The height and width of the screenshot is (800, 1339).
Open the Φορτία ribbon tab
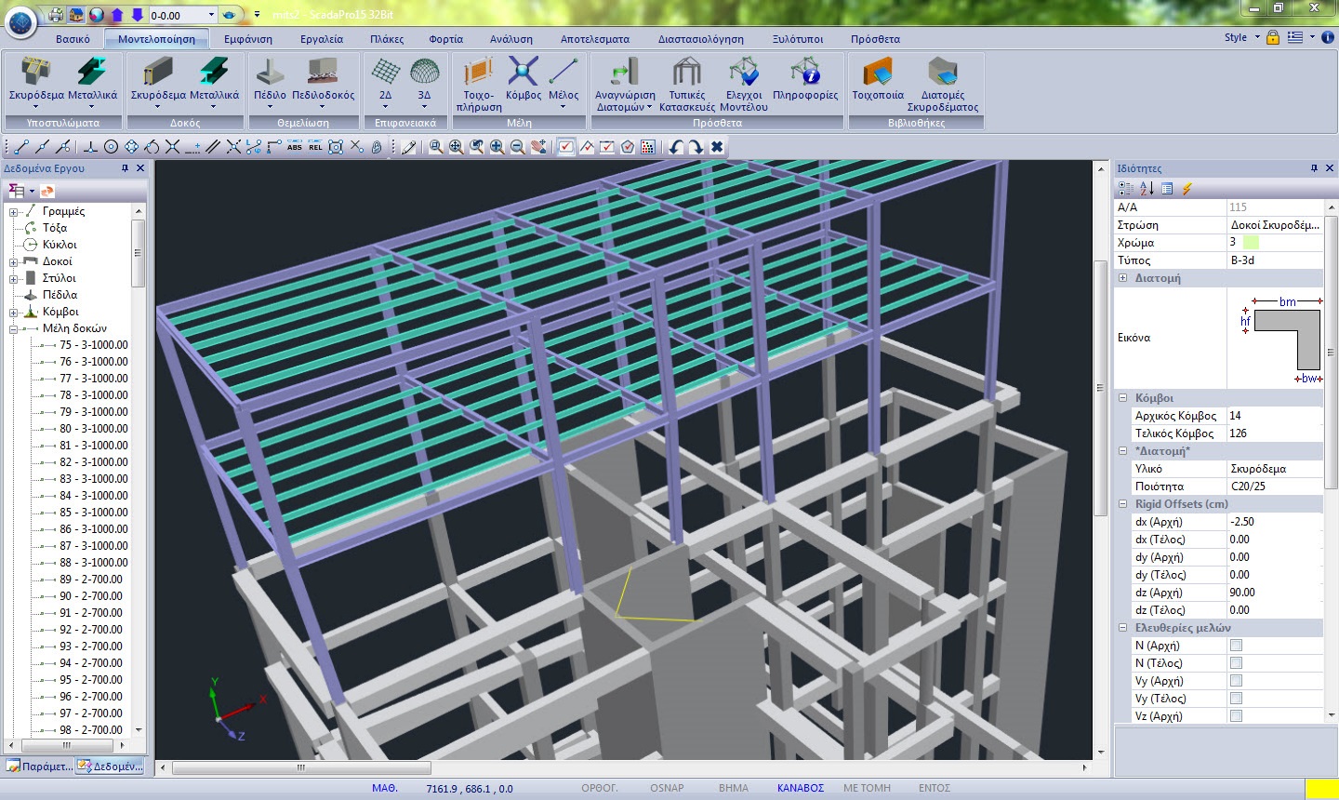[446, 39]
